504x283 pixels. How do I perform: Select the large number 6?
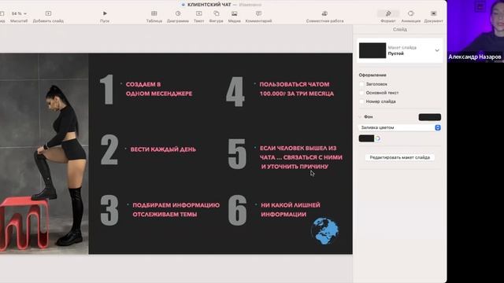tap(237, 210)
